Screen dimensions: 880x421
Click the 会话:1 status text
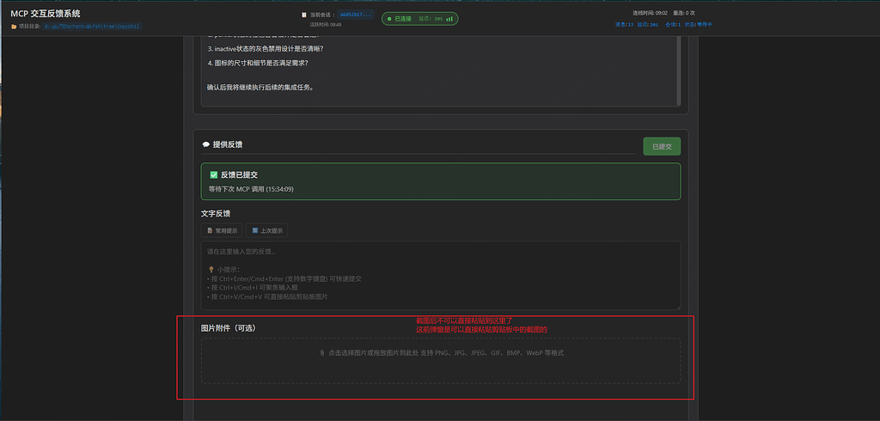(673, 24)
